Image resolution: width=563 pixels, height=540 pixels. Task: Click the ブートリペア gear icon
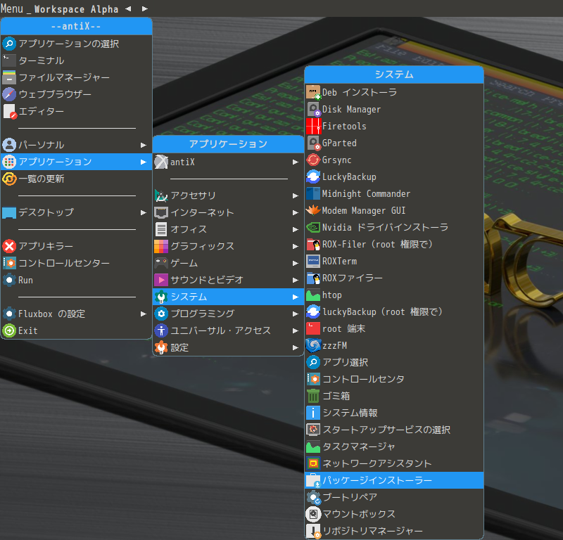(313, 497)
